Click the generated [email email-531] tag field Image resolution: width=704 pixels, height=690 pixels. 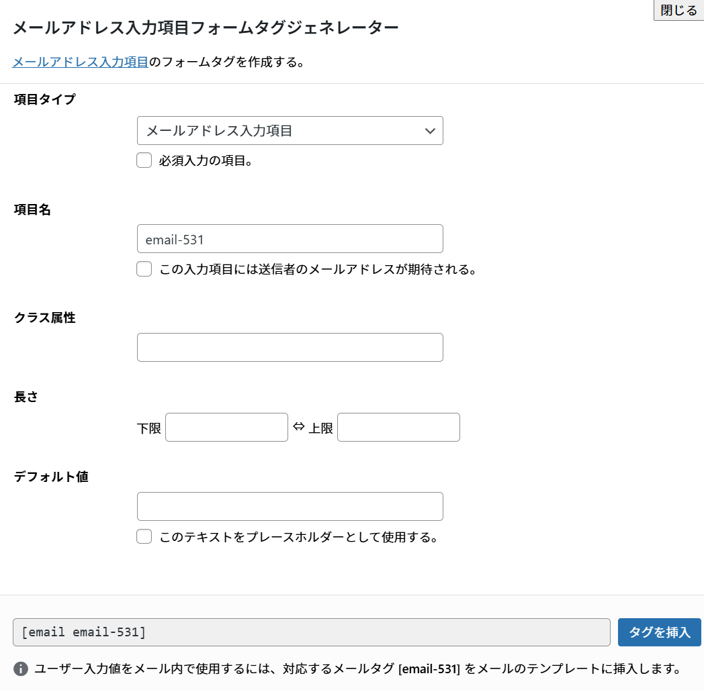point(311,632)
